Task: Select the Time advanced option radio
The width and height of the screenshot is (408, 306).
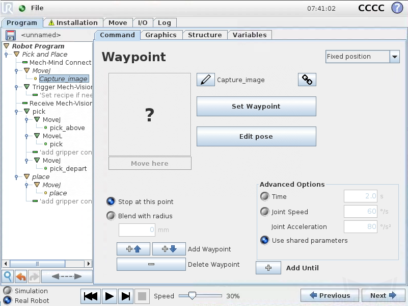Action: click(x=265, y=196)
